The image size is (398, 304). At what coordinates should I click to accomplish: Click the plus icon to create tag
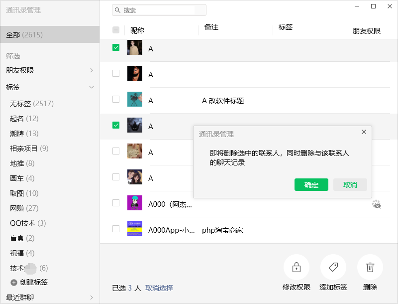point(14,283)
